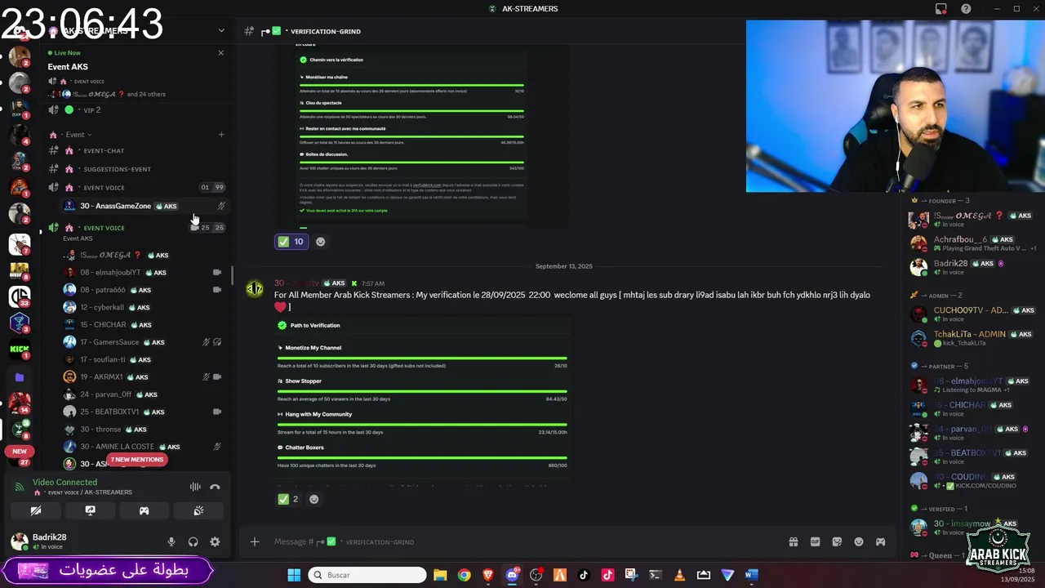Open noise suppression waveform icon
Screen dimensions: 1045x588
tap(195, 487)
